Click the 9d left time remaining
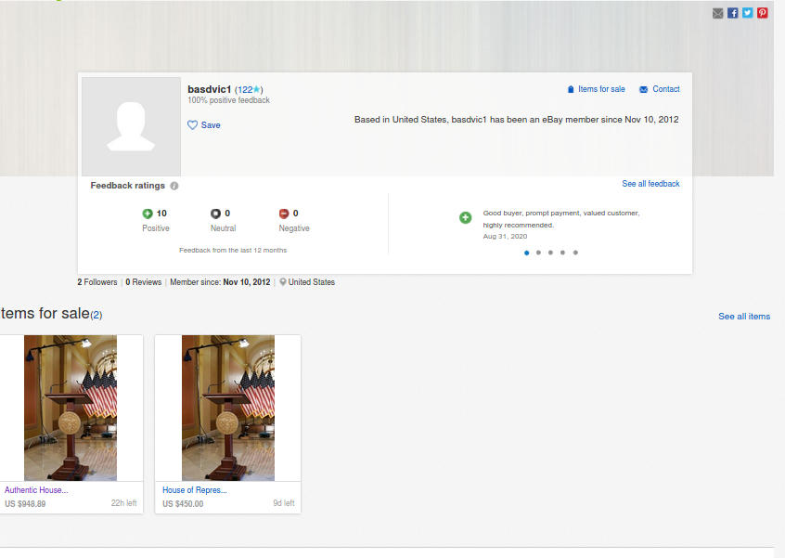Screen dimensions: 785x558 pyautogui.click(x=283, y=503)
